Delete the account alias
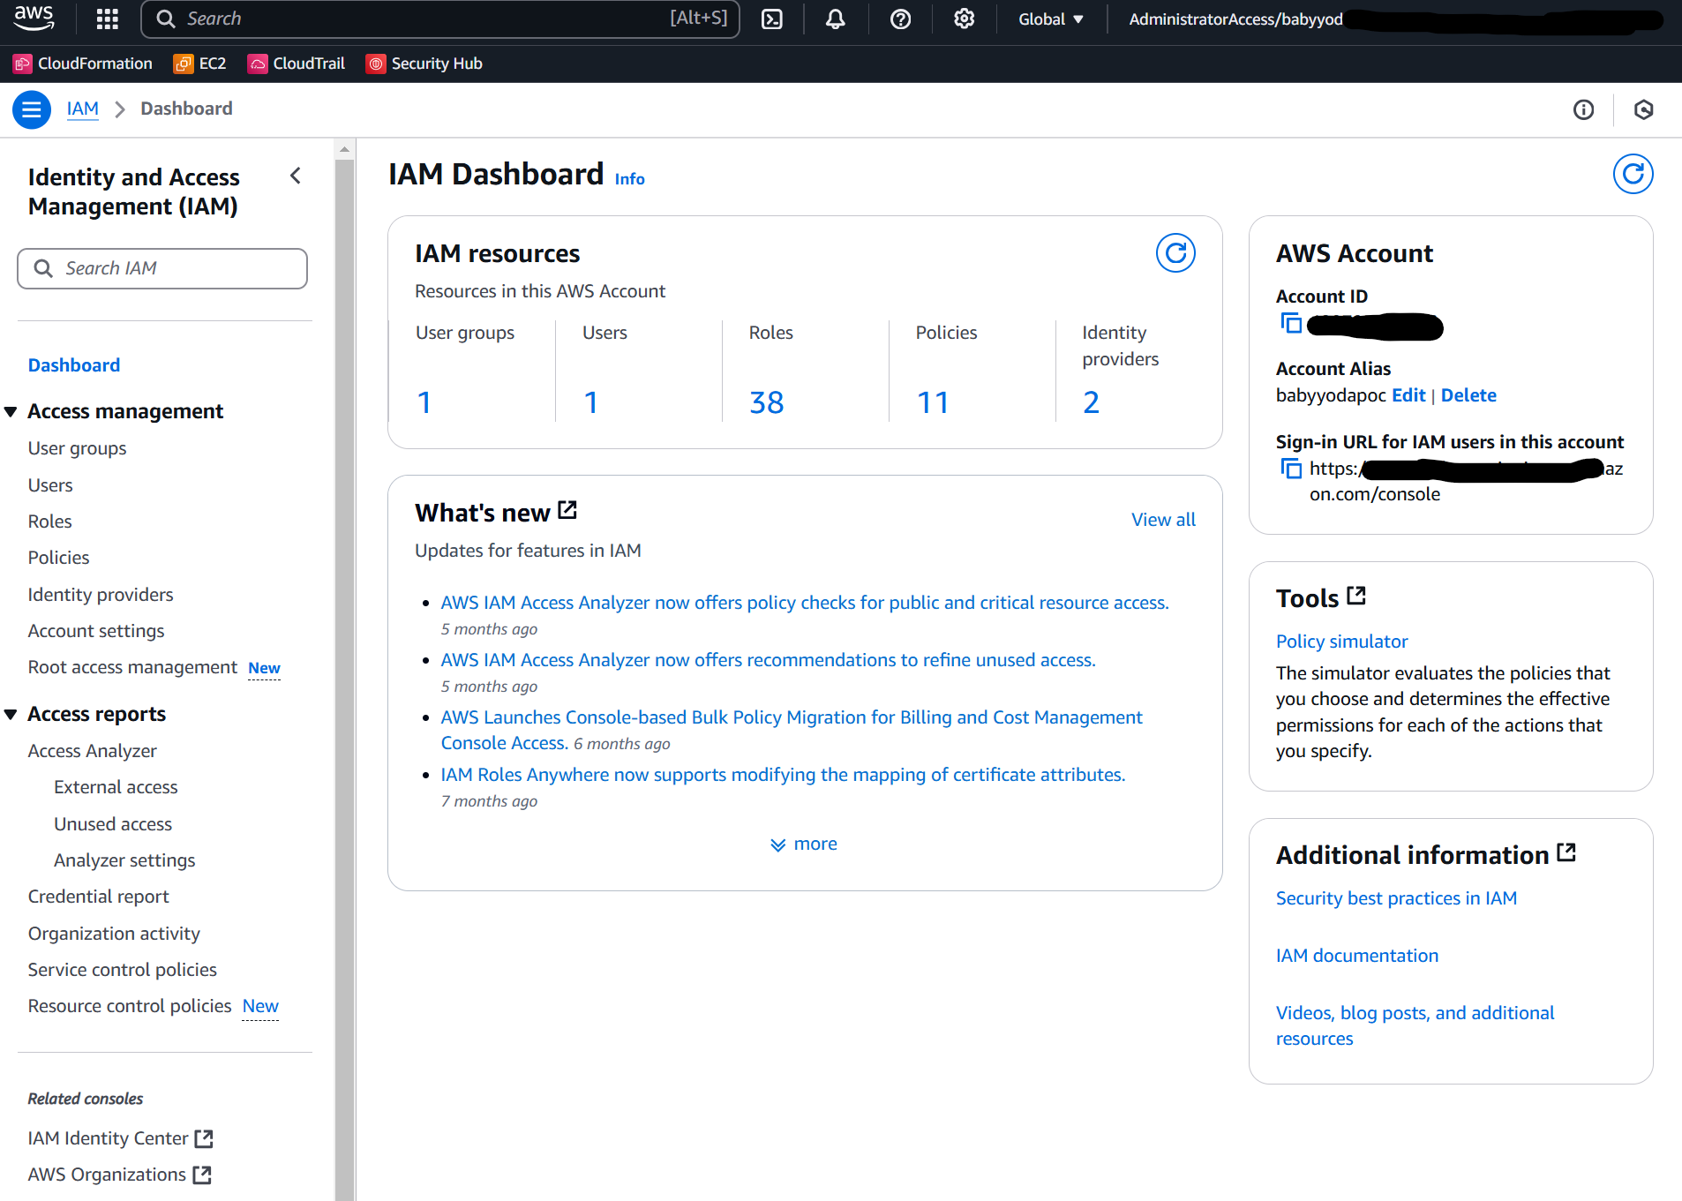Viewport: 1682px width, 1201px height. point(1468,395)
